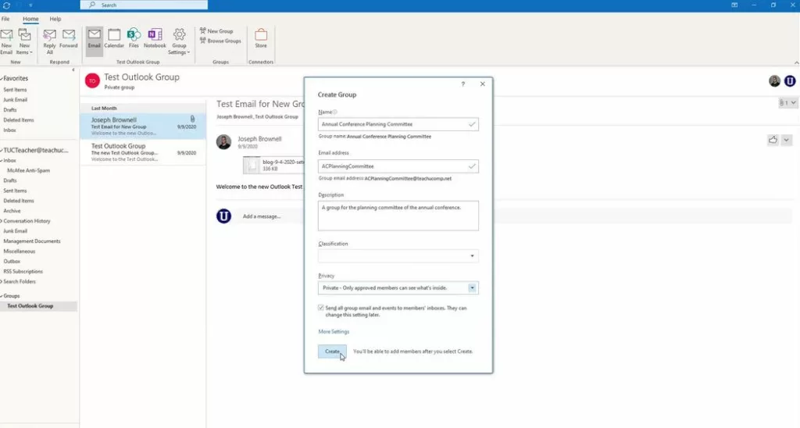This screenshot has width=800, height=428.
Task: Click the red TO group avatar
Action: tap(92, 80)
